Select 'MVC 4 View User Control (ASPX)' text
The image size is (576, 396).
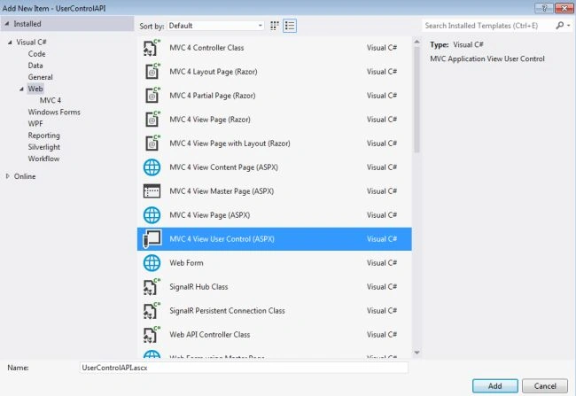[222, 239]
